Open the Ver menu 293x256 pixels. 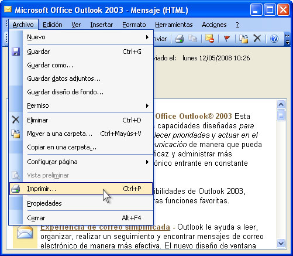pyautogui.click(x=76, y=25)
